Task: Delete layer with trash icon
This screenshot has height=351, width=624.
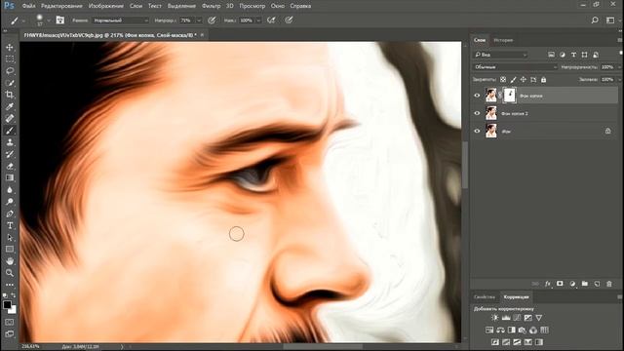Action: [x=609, y=284]
